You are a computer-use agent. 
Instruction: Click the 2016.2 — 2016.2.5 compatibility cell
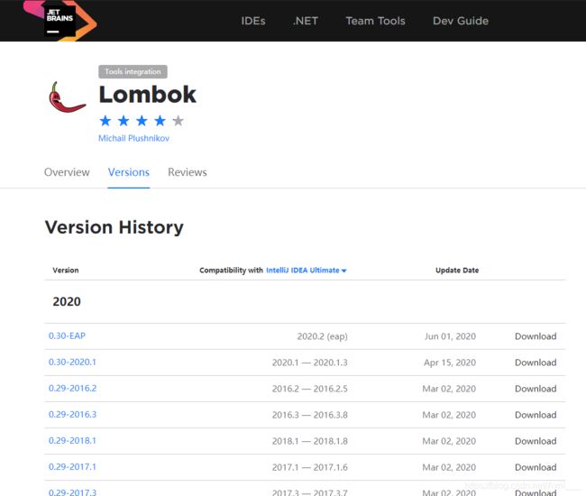[x=310, y=389]
